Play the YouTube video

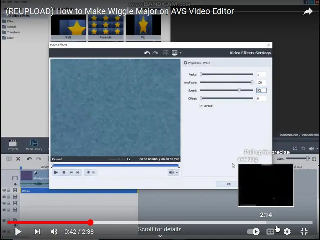coord(18,232)
